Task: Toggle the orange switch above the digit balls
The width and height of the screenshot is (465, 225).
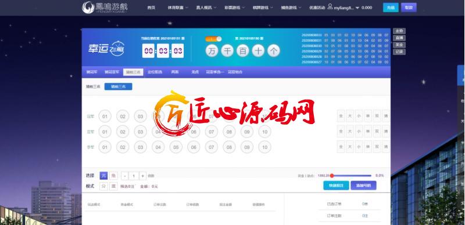Action: [x=213, y=39]
